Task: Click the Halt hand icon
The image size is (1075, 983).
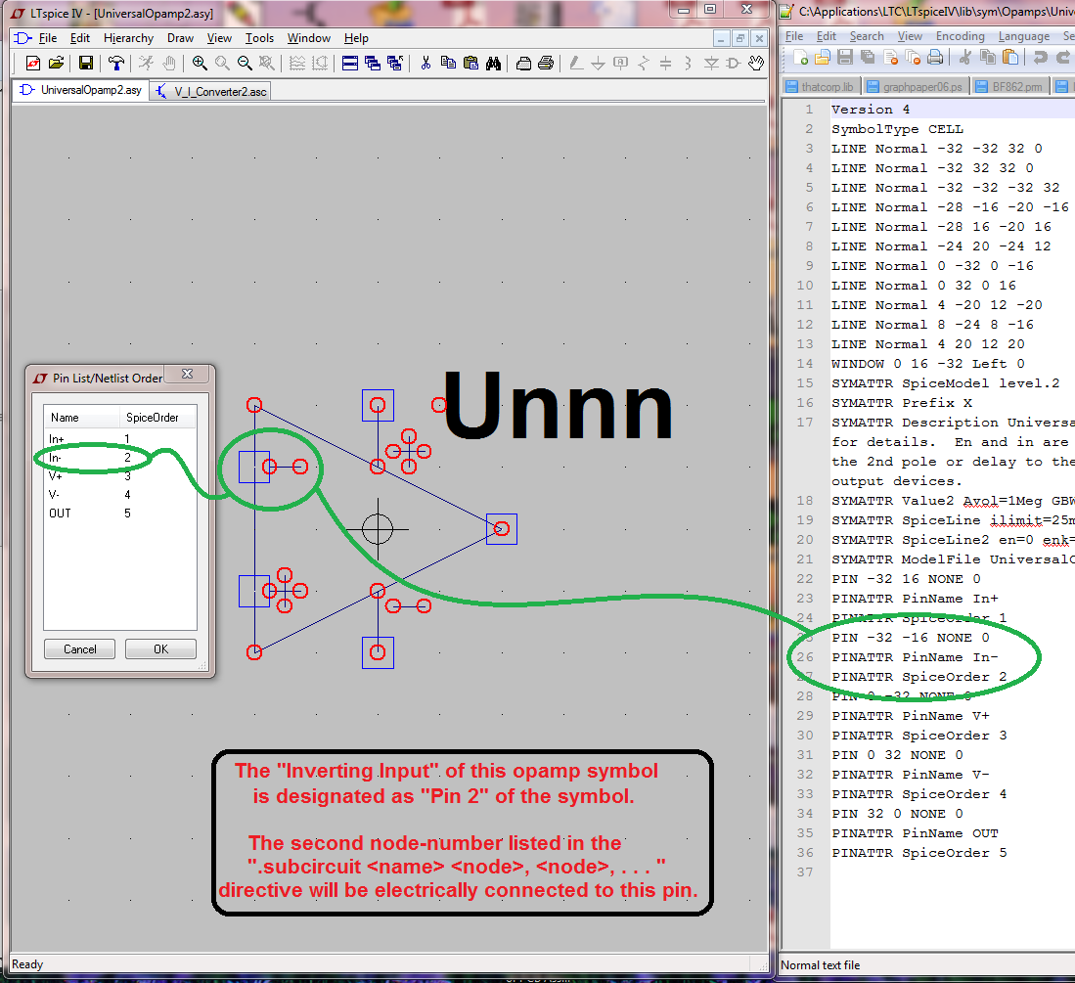Action: tap(168, 63)
